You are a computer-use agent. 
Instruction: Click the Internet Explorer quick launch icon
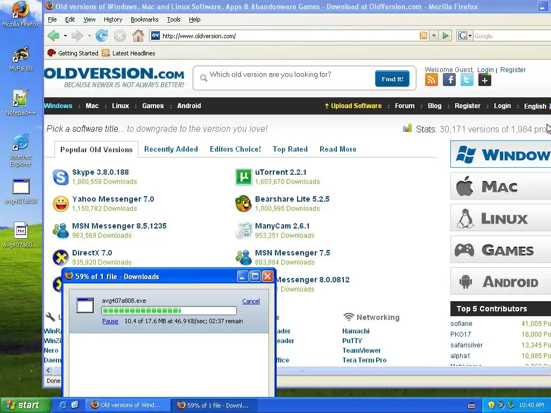click(x=62, y=405)
